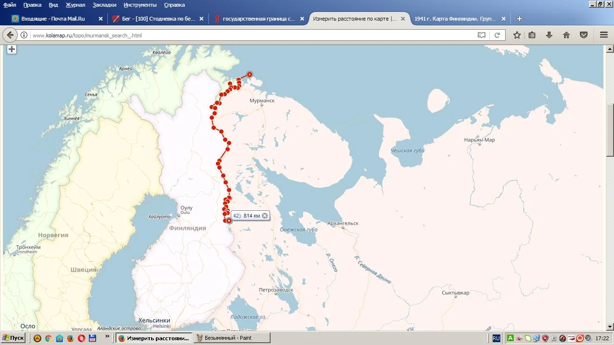Click the Нарьян-Мар city label on map

[x=479, y=140]
